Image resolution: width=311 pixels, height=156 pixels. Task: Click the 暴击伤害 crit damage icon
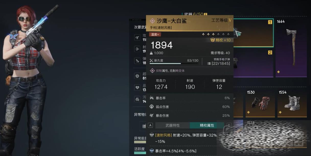coord(152,115)
